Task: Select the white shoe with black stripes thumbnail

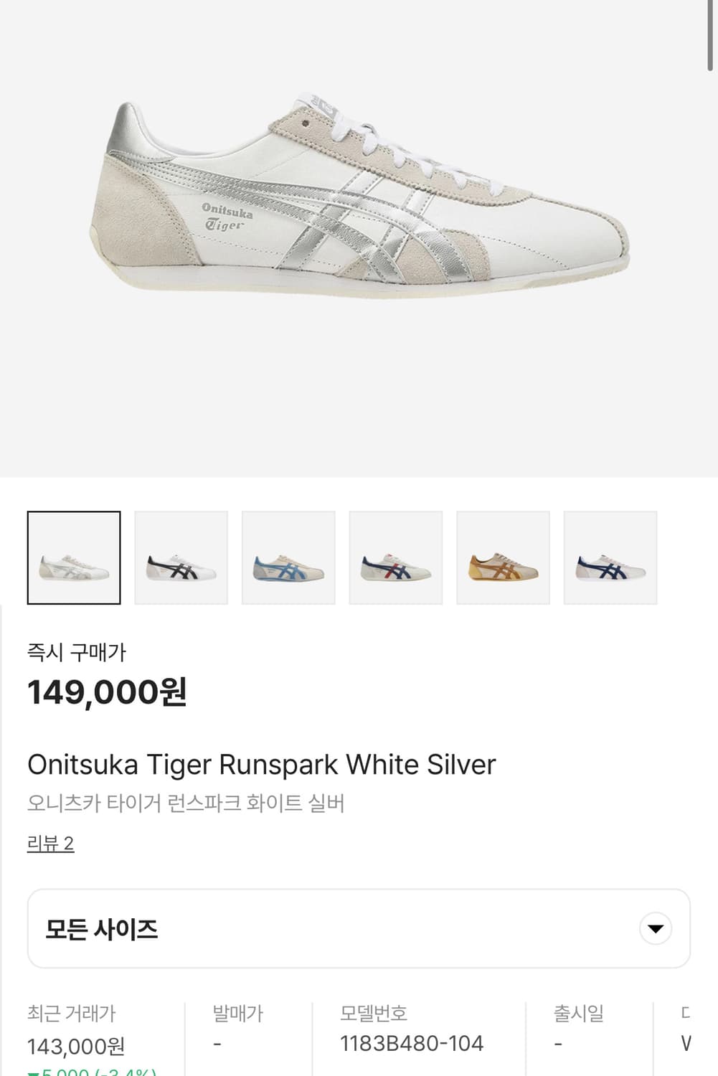Action: click(181, 557)
